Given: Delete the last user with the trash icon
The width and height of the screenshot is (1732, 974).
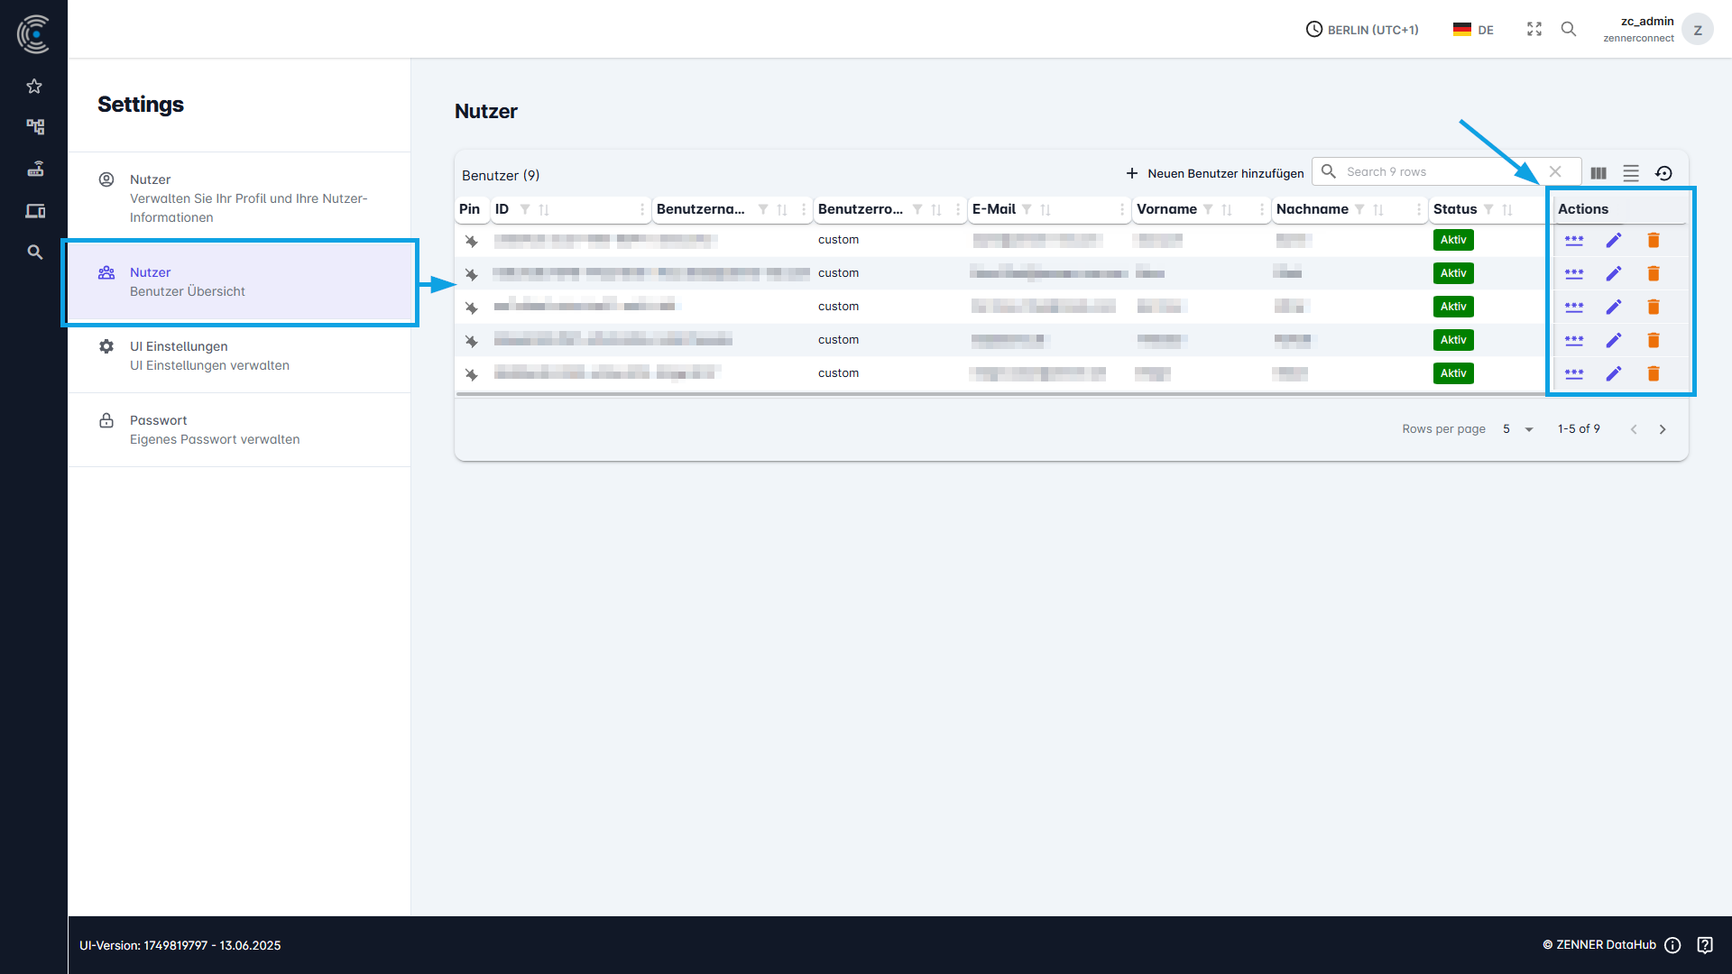Looking at the screenshot, I should (x=1654, y=373).
